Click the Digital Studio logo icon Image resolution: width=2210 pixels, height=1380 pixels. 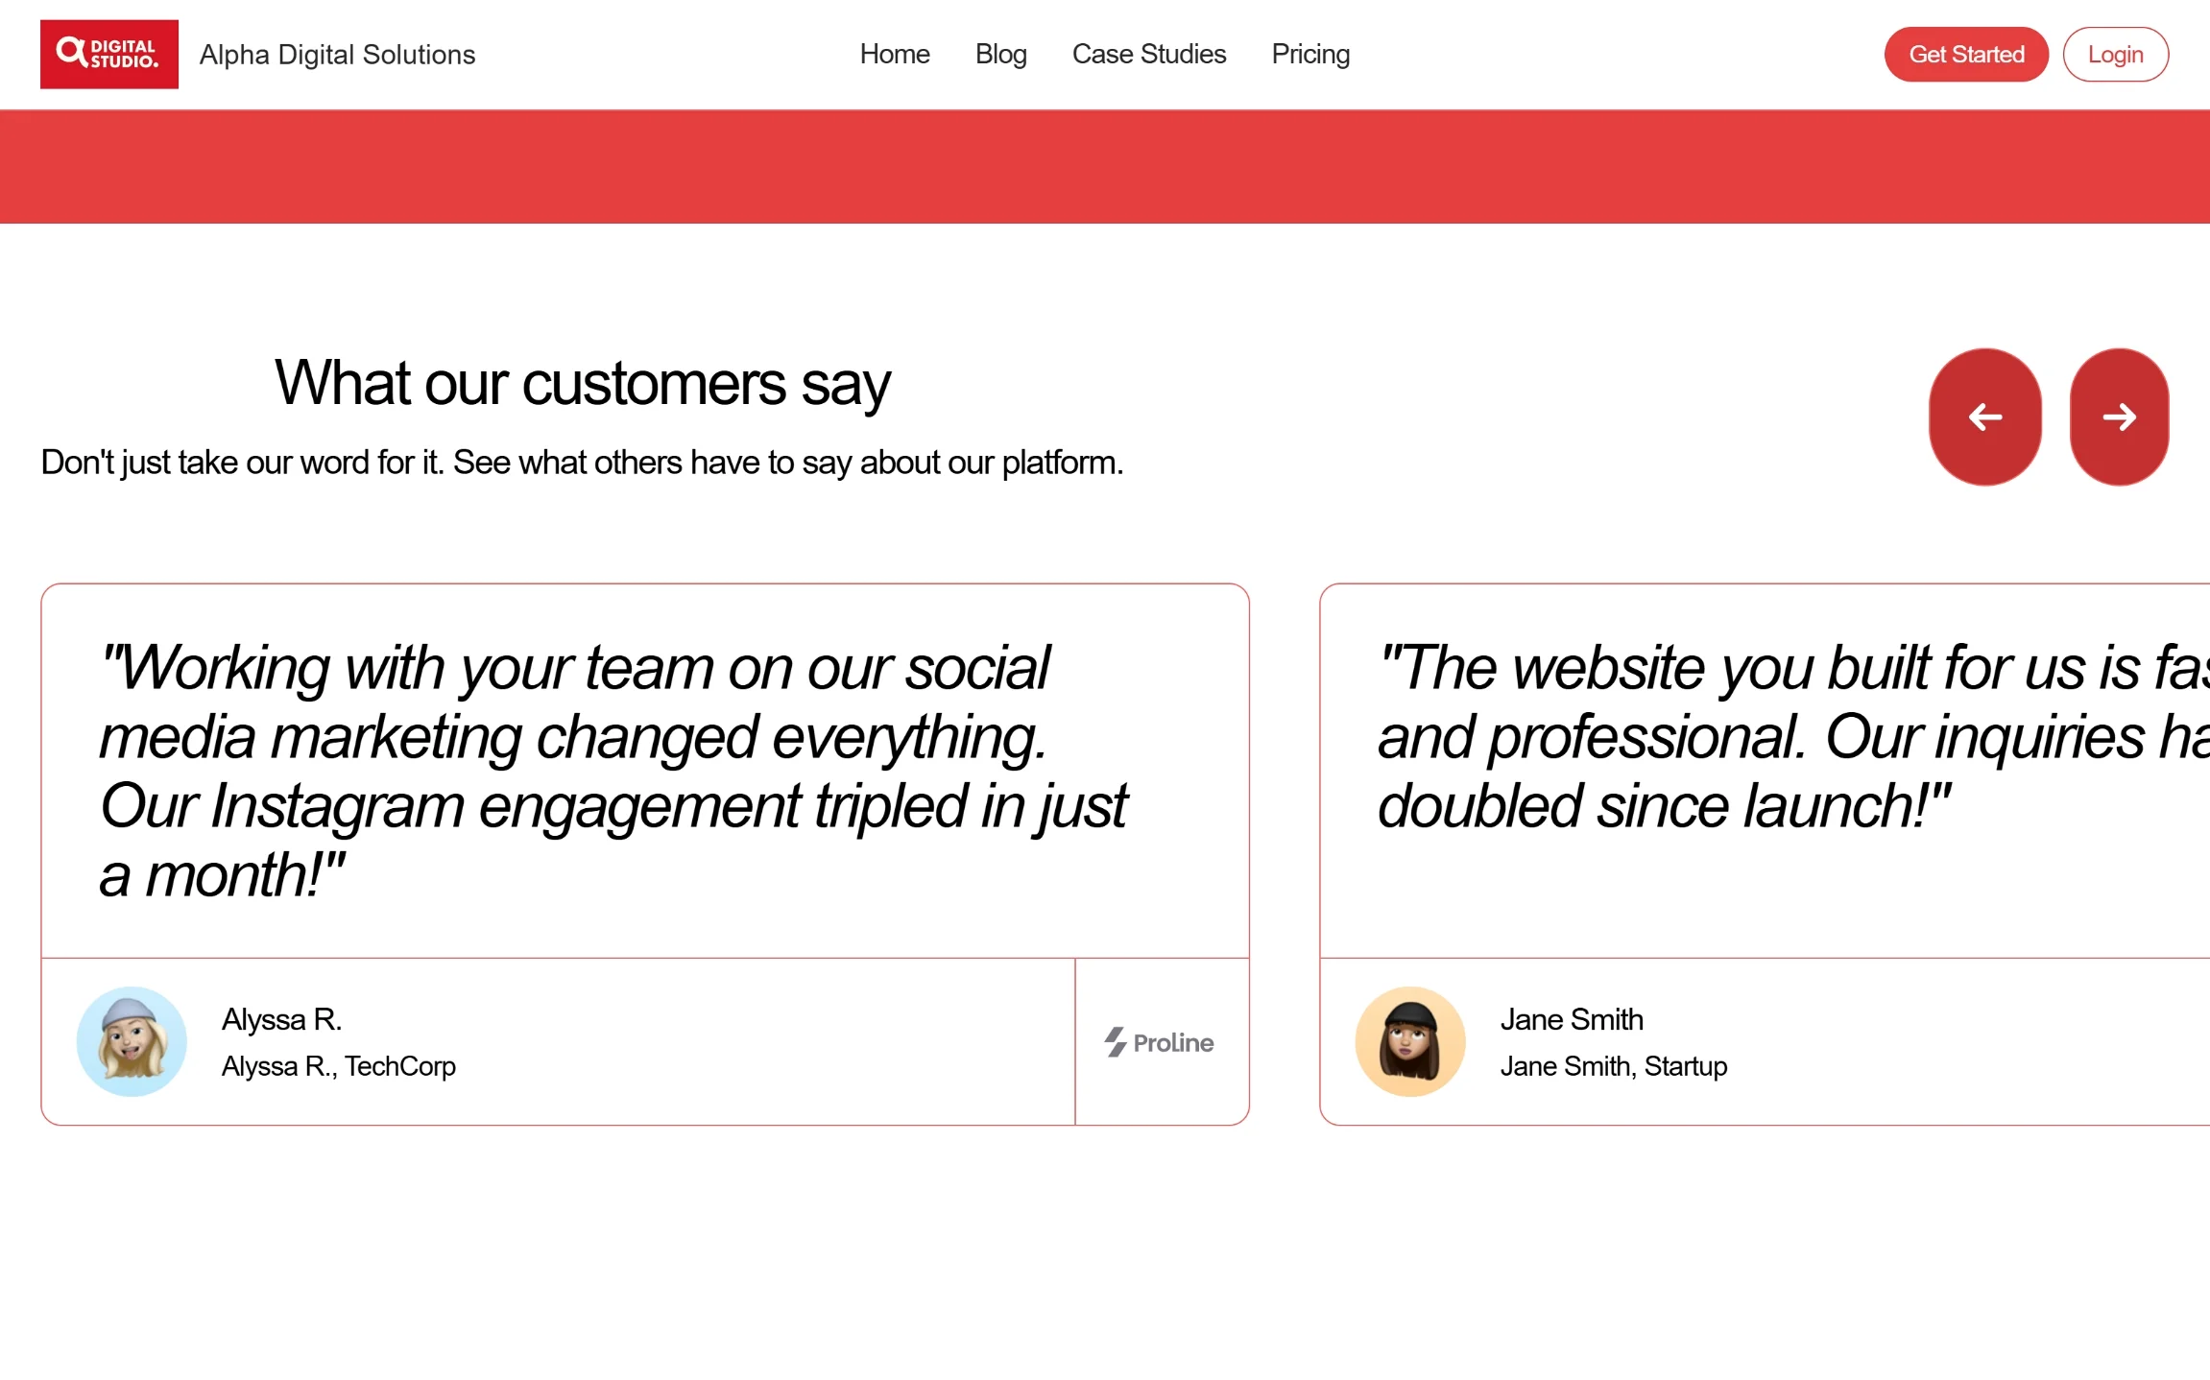click(108, 54)
